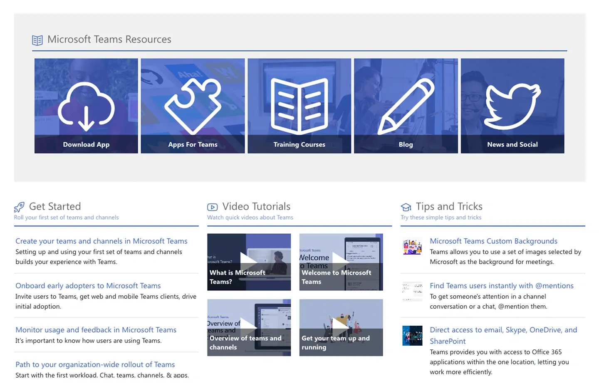Click the Tips and Tricks heading text
The image size is (599, 391).
(x=449, y=206)
